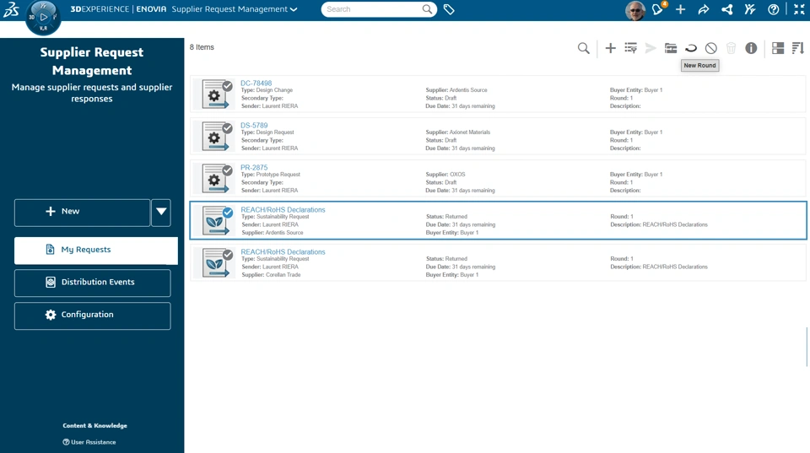
Task: Open the Information icon in toolbar
Action: pyautogui.click(x=751, y=48)
